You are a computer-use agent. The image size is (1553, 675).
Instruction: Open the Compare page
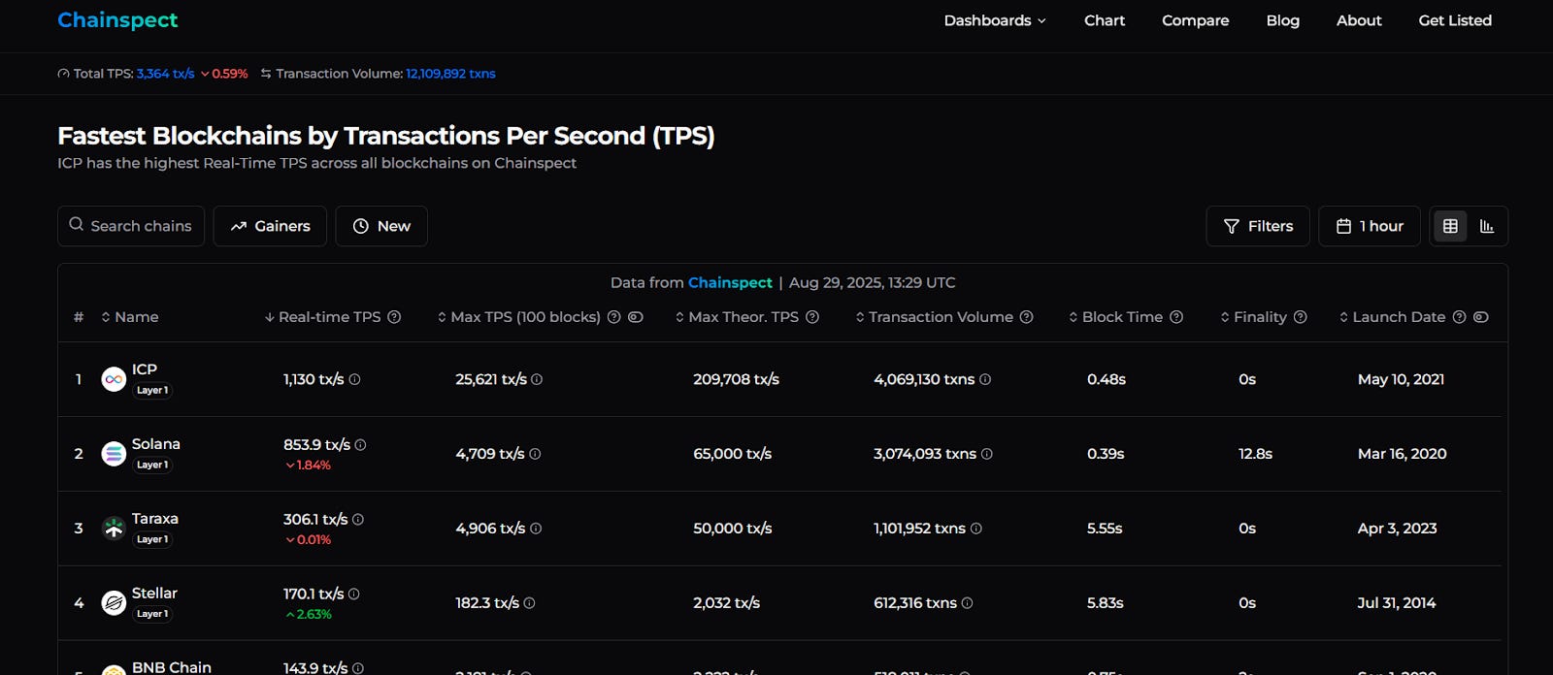point(1196,20)
